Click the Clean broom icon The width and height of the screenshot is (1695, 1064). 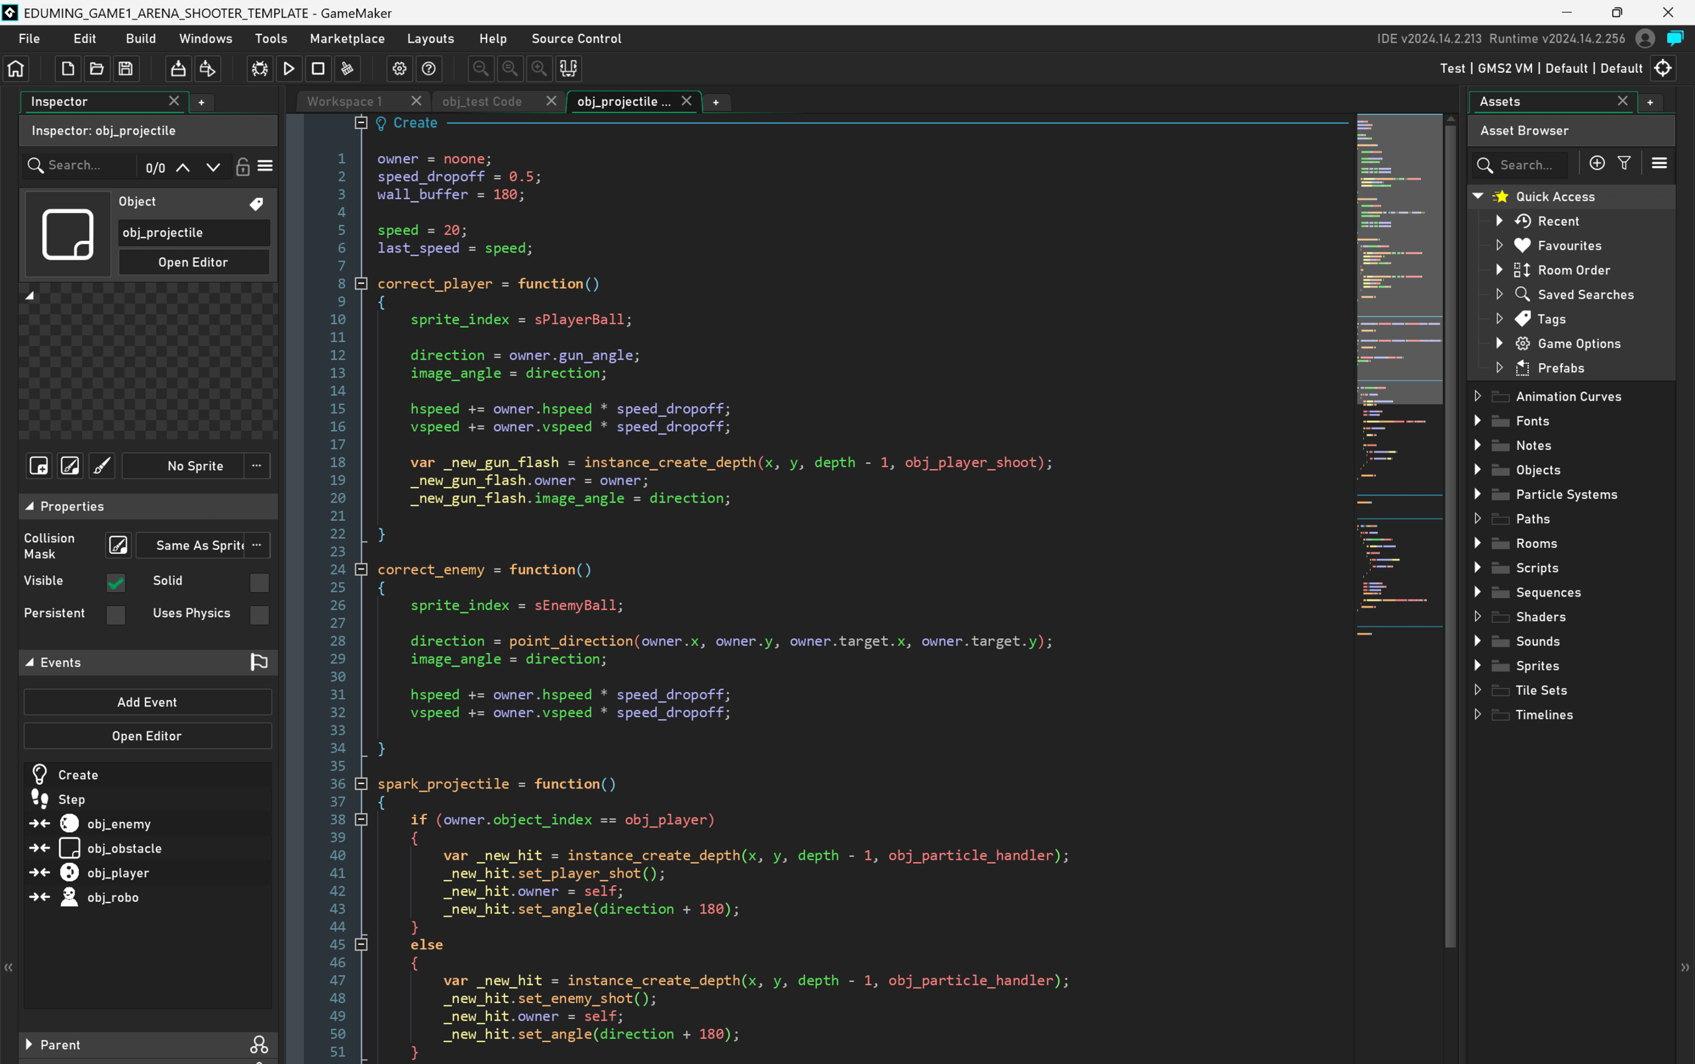pyautogui.click(x=347, y=68)
